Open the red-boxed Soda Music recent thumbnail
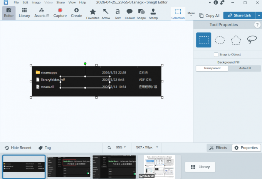Viewport: 262px width, 179px height. pos(69,167)
